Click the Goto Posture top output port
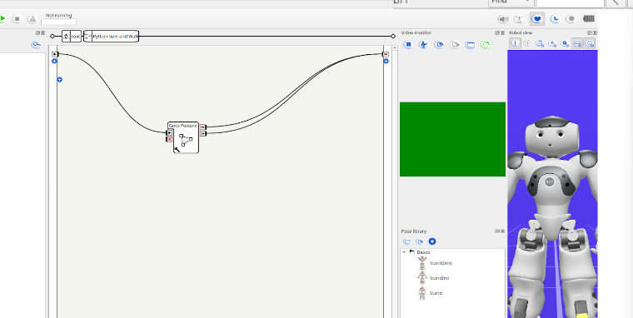The height and width of the screenshot is (318, 633). (203, 127)
